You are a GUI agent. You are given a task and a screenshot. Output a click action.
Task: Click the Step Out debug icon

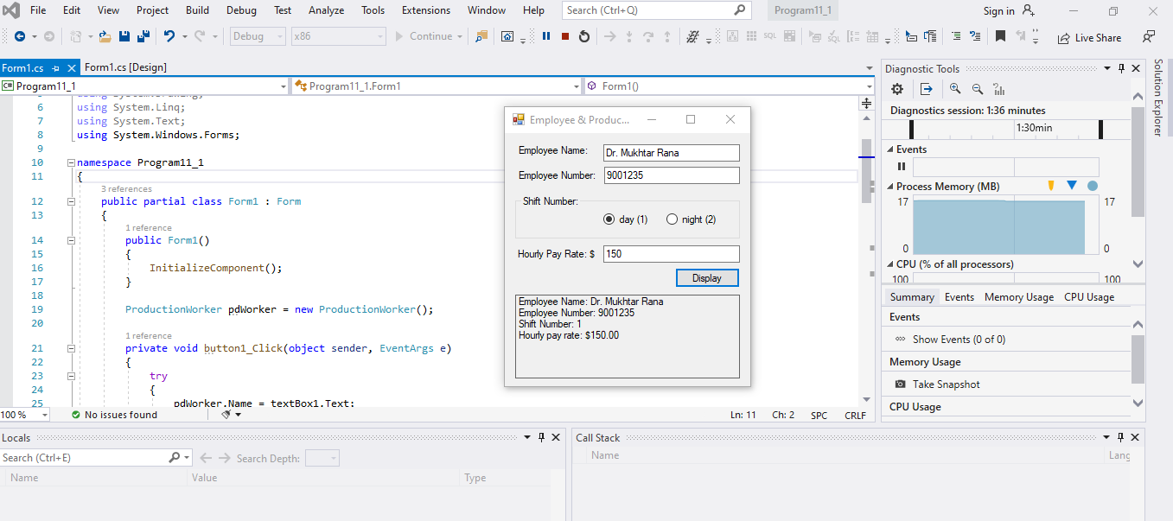pos(667,37)
